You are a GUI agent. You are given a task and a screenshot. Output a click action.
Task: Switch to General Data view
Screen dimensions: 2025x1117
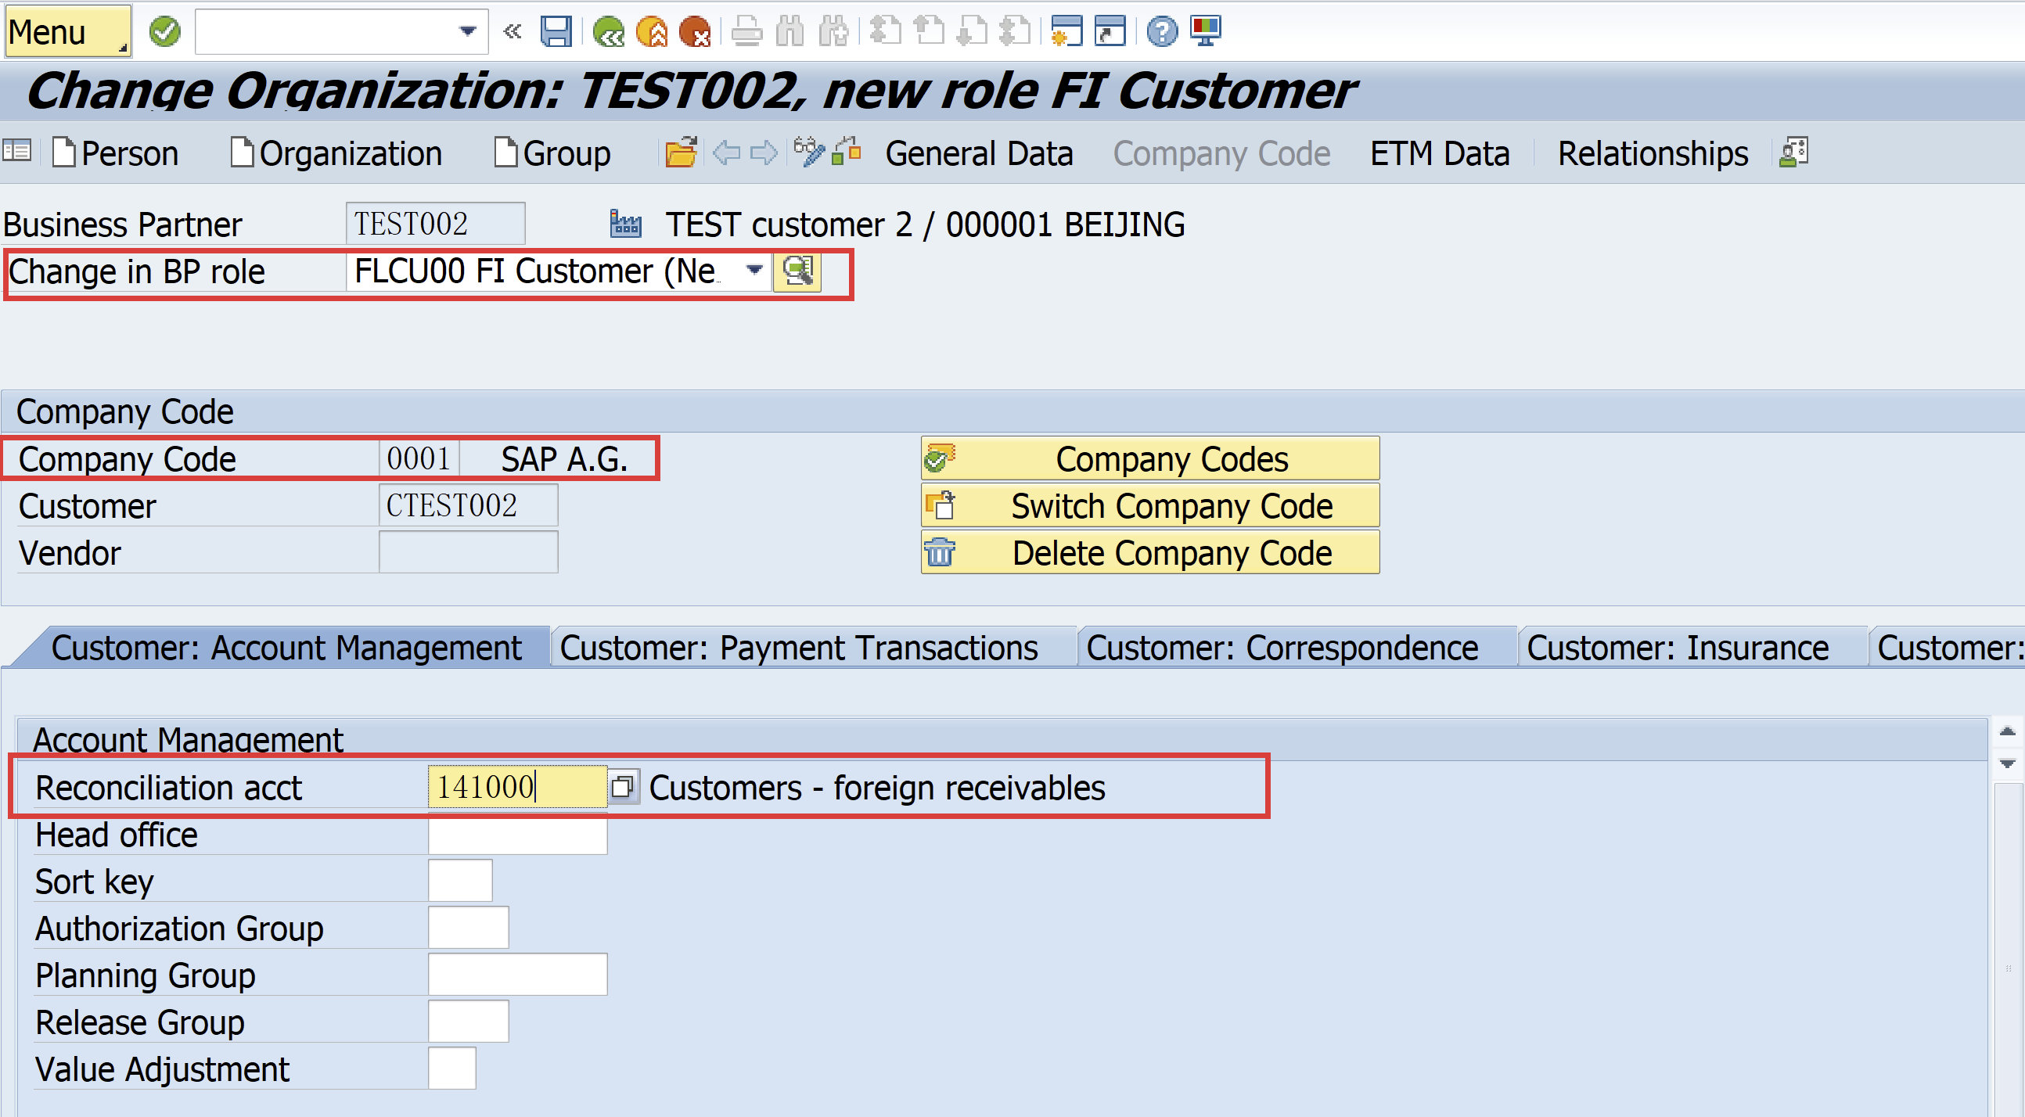pyautogui.click(x=979, y=153)
